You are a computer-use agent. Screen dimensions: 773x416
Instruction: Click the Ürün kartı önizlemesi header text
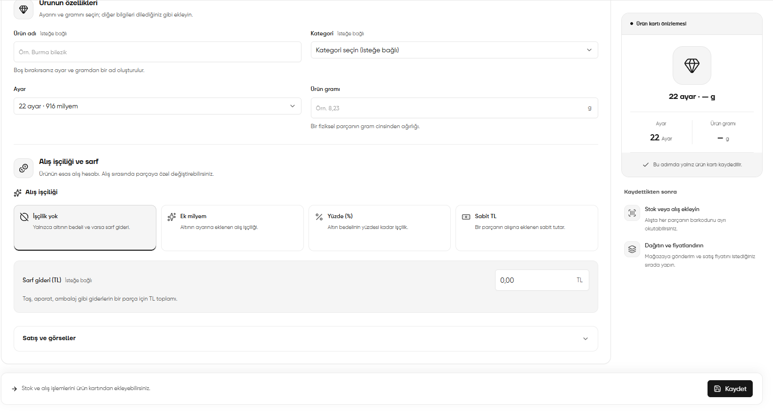661,24
